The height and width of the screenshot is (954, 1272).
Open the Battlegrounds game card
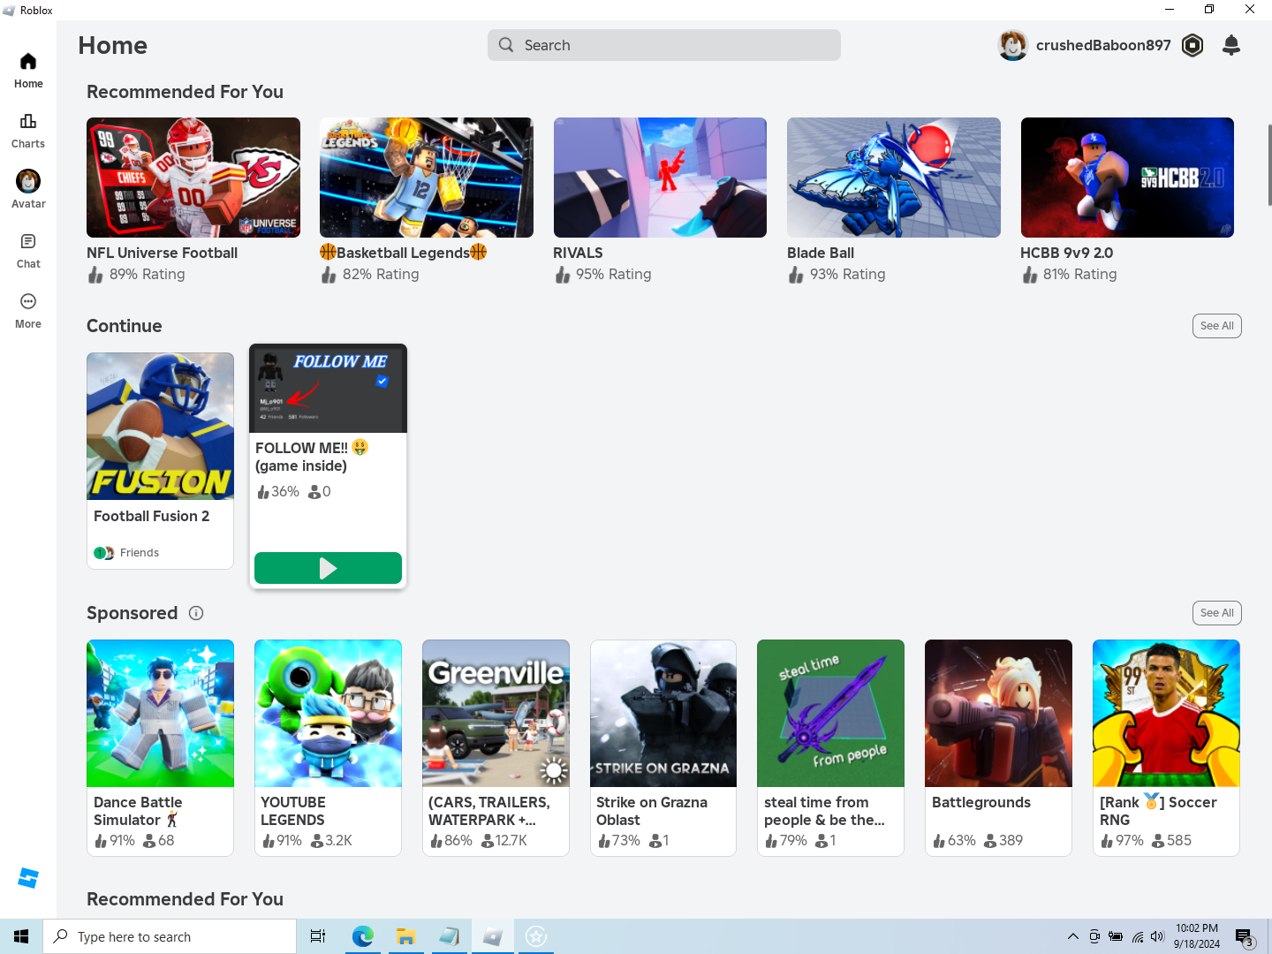(998, 748)
